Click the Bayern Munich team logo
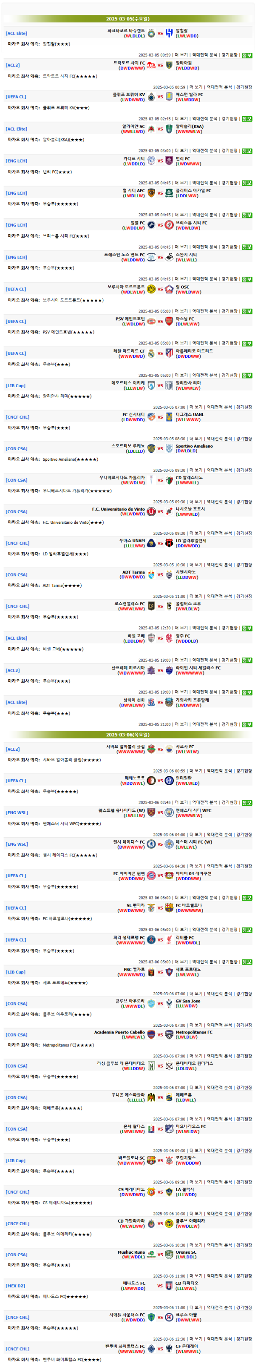The image size is (255, 1364). 151,876
